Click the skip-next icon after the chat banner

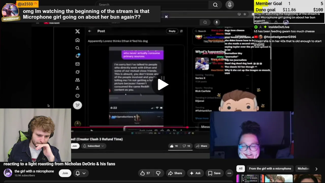coord(166,17)
